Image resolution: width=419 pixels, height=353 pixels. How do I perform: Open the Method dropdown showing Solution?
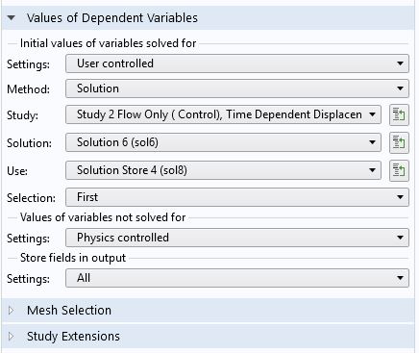pyautogui.click(x=237, y=88)
